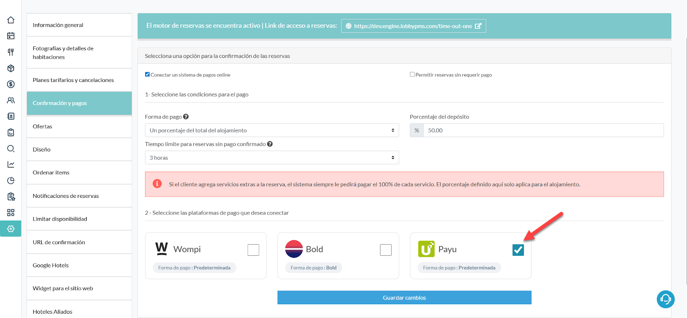Viewport: 687px width, 318px height.
Task: Click the guests people icon
Action: coord(11,100)
